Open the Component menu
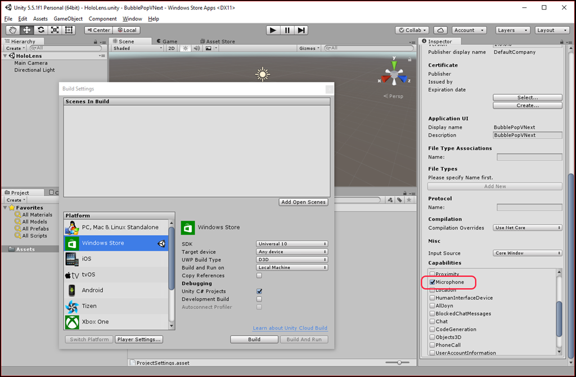 [x=102, y=19]
